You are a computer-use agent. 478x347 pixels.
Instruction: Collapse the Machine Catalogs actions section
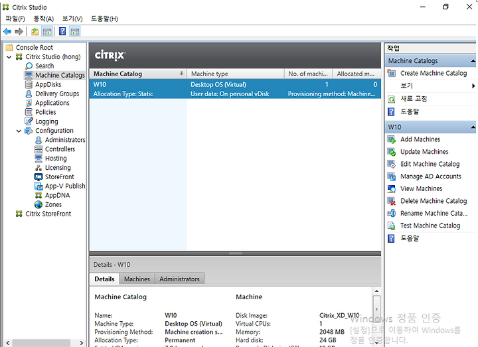473,61
